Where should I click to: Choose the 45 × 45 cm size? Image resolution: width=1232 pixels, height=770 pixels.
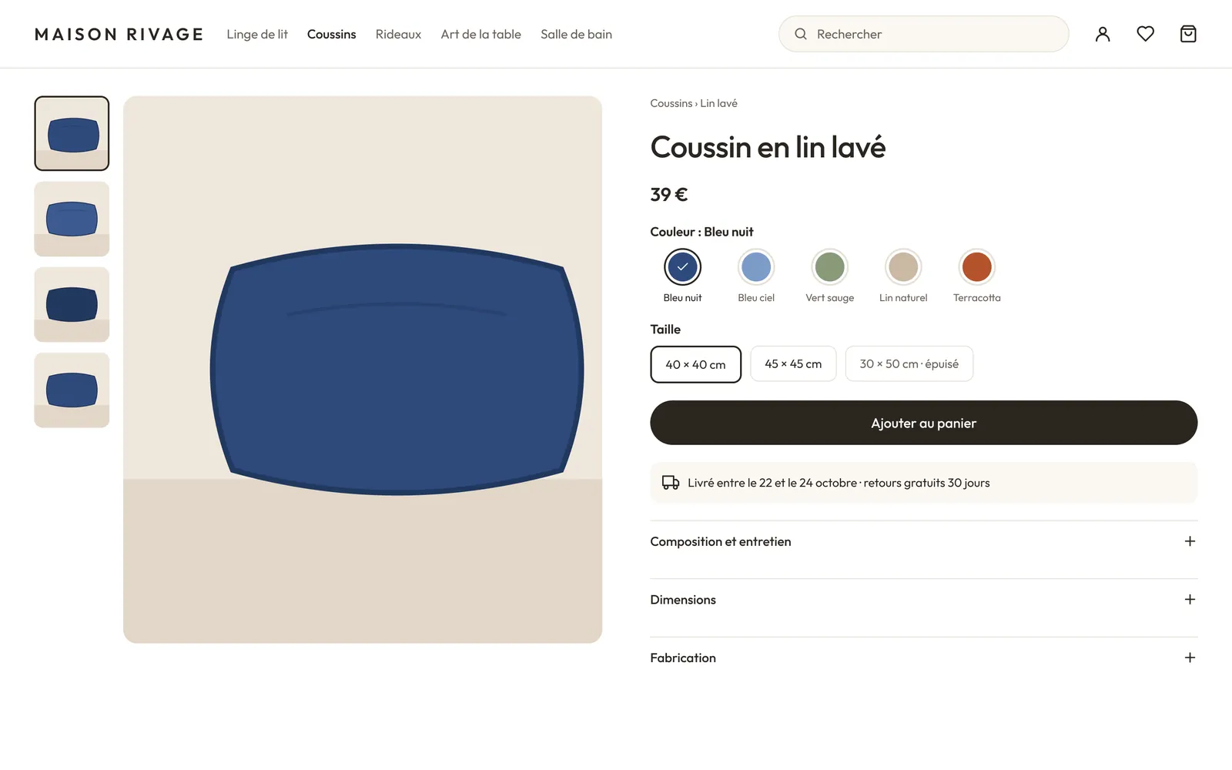pos(793,363)
